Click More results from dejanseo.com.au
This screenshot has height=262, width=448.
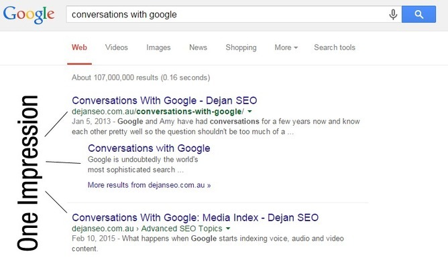click(x=149, y=185)
